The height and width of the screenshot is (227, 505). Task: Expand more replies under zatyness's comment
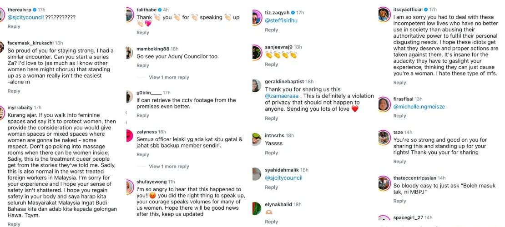tap(169, 166)
